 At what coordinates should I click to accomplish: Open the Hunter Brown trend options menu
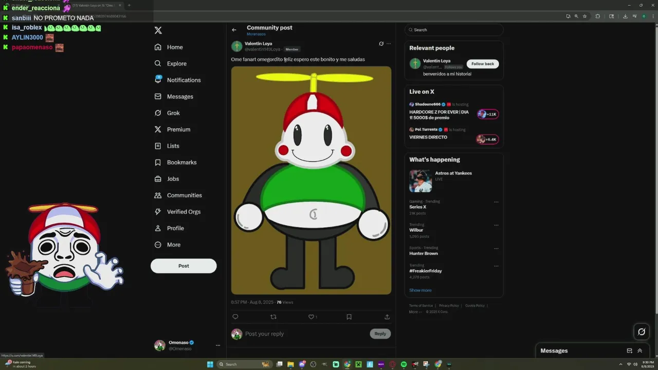(496, 248)
